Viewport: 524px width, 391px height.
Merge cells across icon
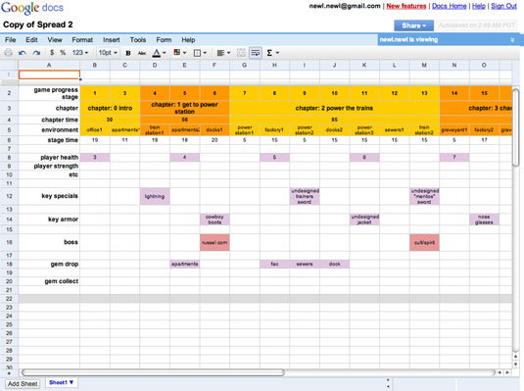click(241, 53)
